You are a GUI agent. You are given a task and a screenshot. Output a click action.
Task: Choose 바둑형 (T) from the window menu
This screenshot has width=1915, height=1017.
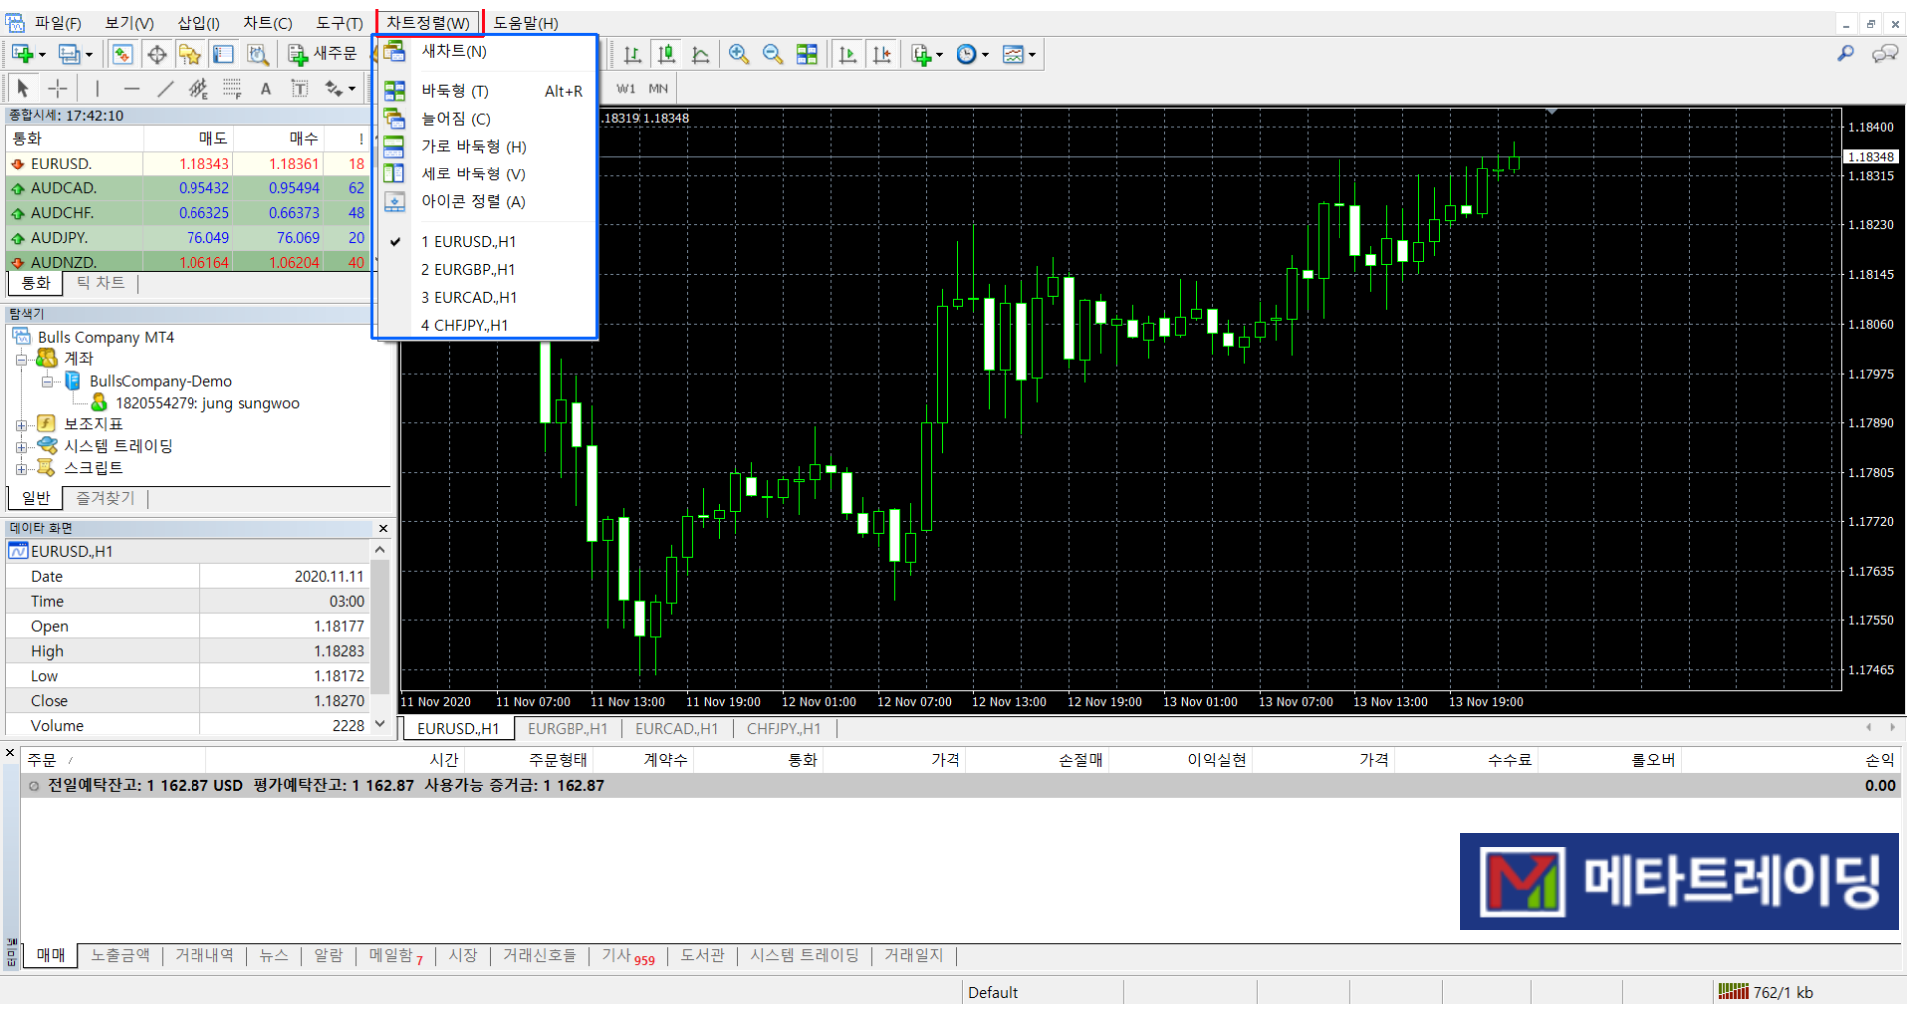tap(455, 91)
